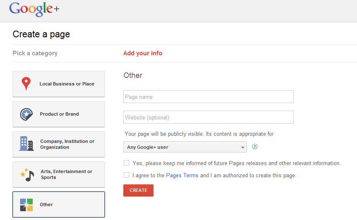
Task: Select Local Business or Place category
Action: 59,84
